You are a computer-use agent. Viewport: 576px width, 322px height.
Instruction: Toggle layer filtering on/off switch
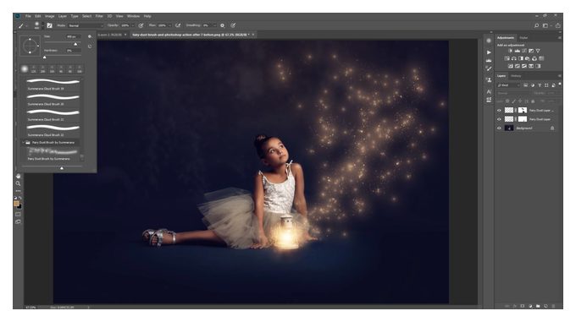[559, 85]
